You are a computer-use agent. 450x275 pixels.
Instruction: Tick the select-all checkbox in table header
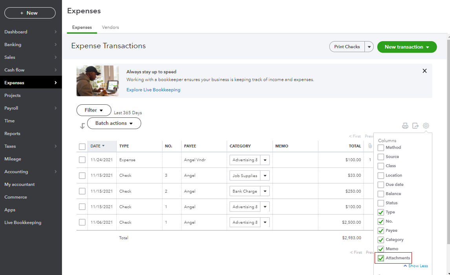coord(82,146)
